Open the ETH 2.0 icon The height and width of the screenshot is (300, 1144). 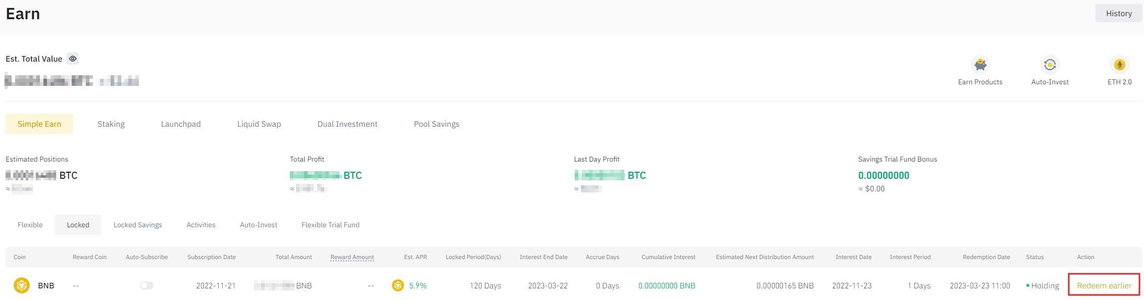1119,65
